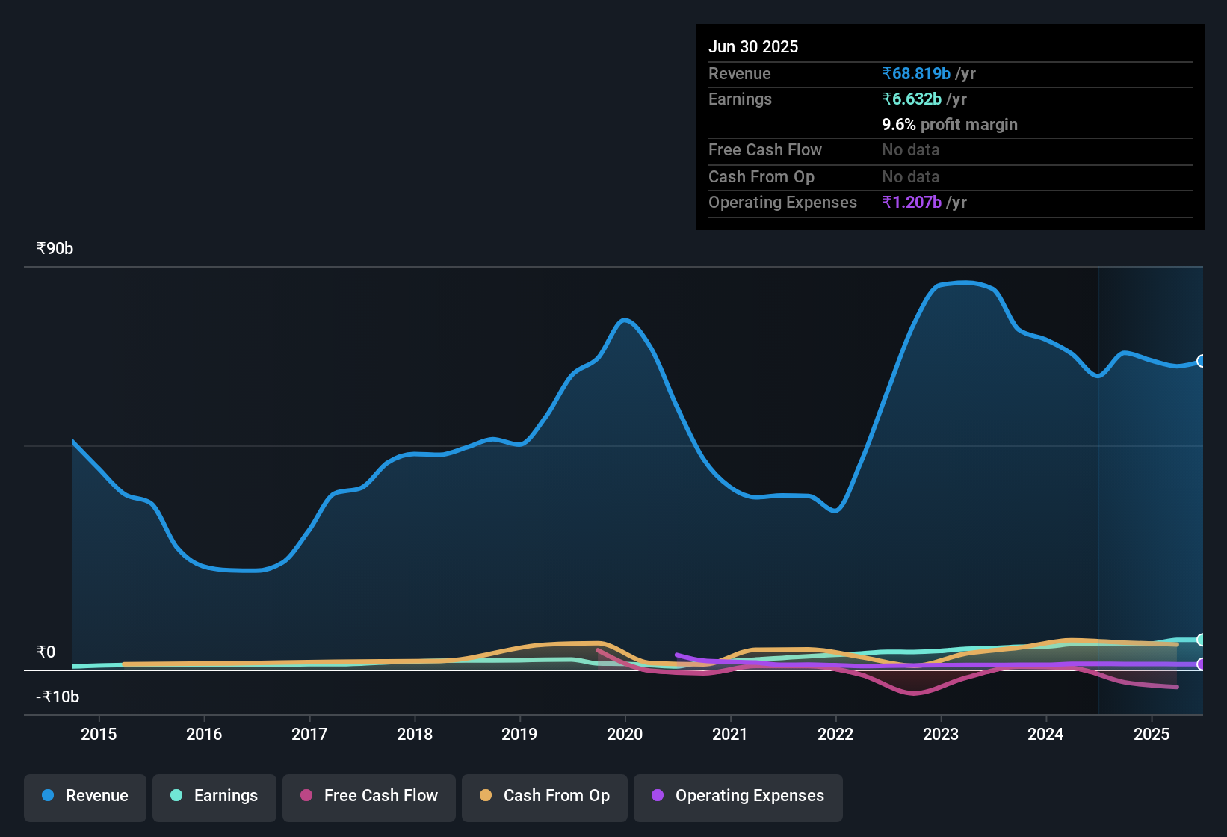Select the Operating Expenses endpoint marker
Image resolution: width=1227 pixels, height=837 pixels.
[1202, 664]
